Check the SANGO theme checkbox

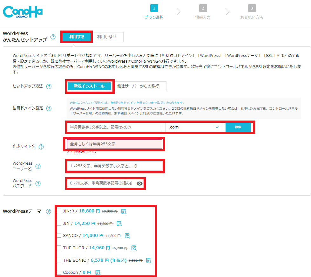[x=59, y=235]
